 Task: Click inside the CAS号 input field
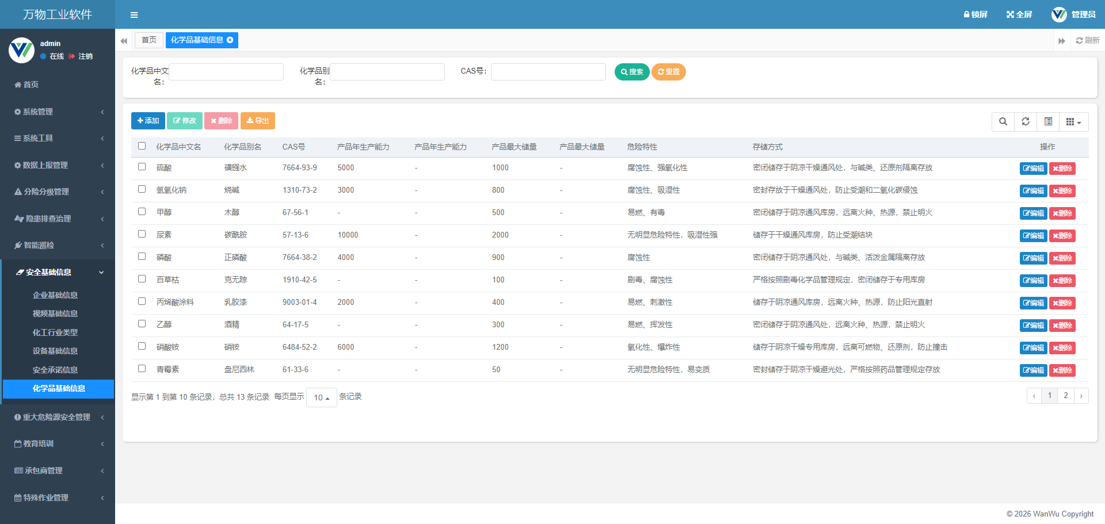[x=548, y=71]
